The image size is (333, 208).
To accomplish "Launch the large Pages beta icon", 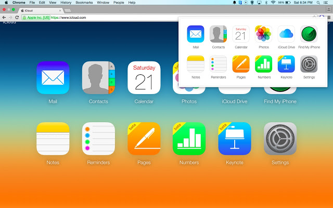I will tap(144, 139).
